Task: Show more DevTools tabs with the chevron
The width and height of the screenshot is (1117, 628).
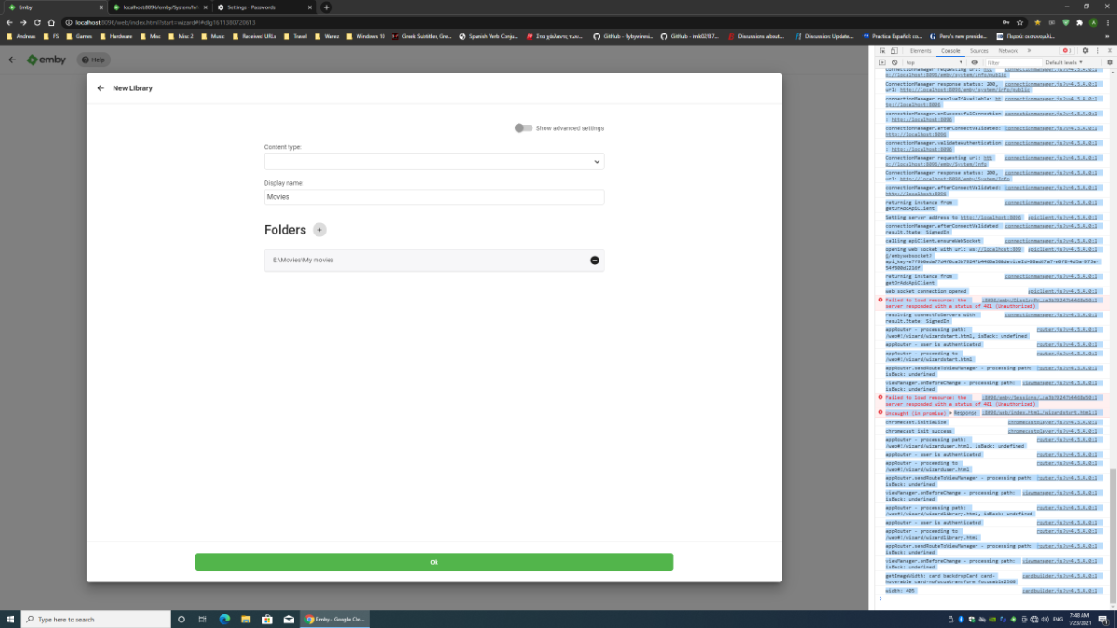Action: [1030, 50]
